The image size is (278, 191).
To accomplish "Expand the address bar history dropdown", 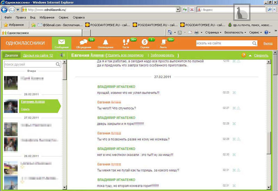I will coord(178,10).
